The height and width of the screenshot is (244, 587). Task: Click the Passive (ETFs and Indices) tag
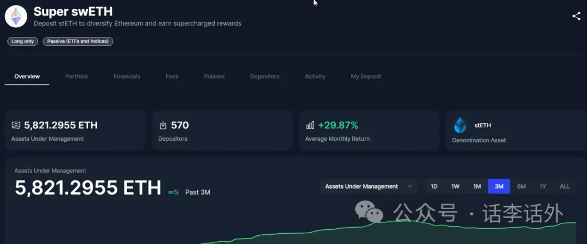78,41
